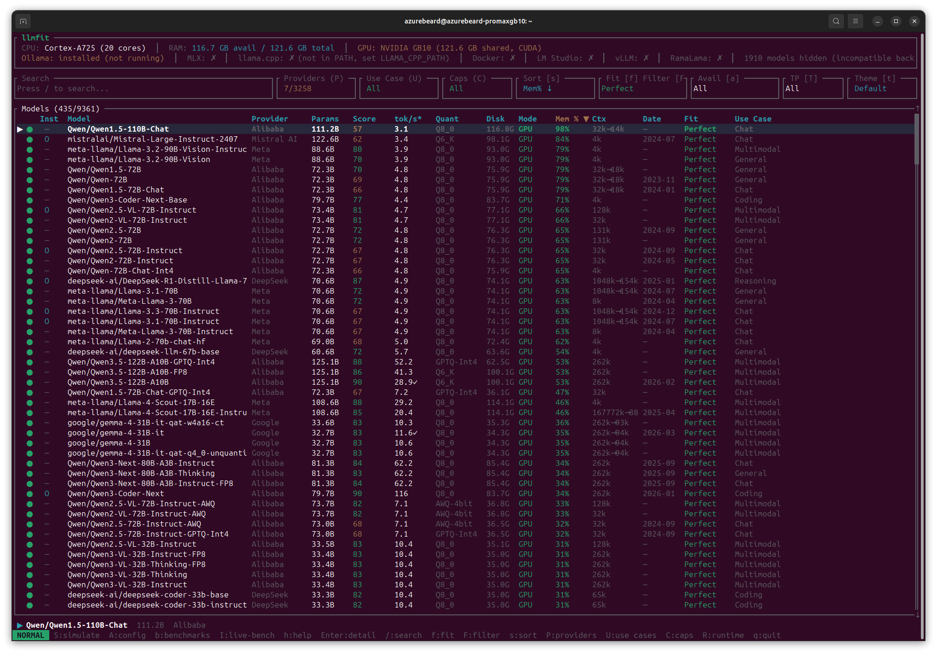Image resolution: width=937 pixels, height=654 pixels.
Task: Click green dot for Qwen3-Coder-Next-Base row
Action: 30,200
